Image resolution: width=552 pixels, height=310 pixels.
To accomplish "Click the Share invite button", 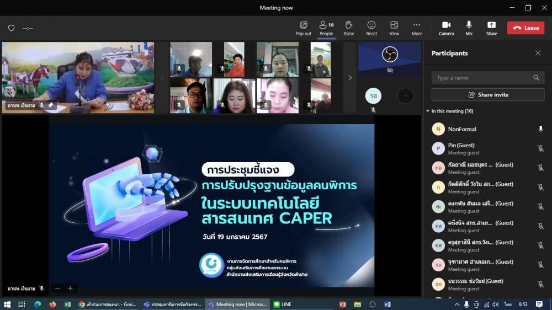I will point(487,95).
